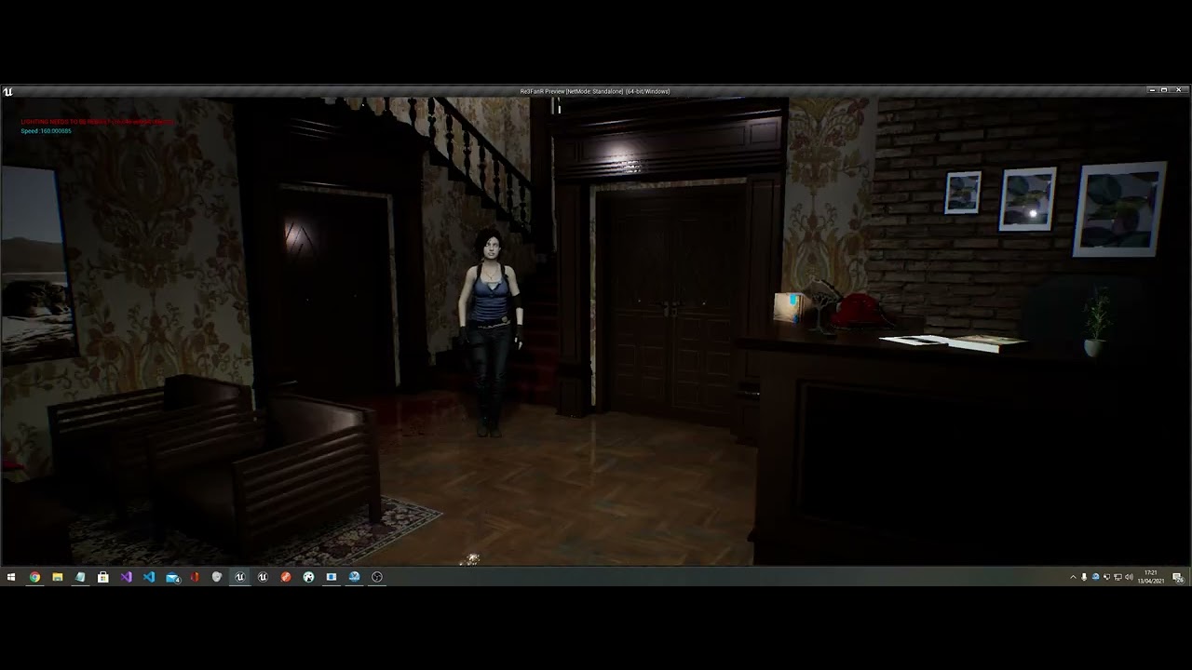Open OBS Studio from the taskbar
1192x670 pixels.
[x=377, y=577]
